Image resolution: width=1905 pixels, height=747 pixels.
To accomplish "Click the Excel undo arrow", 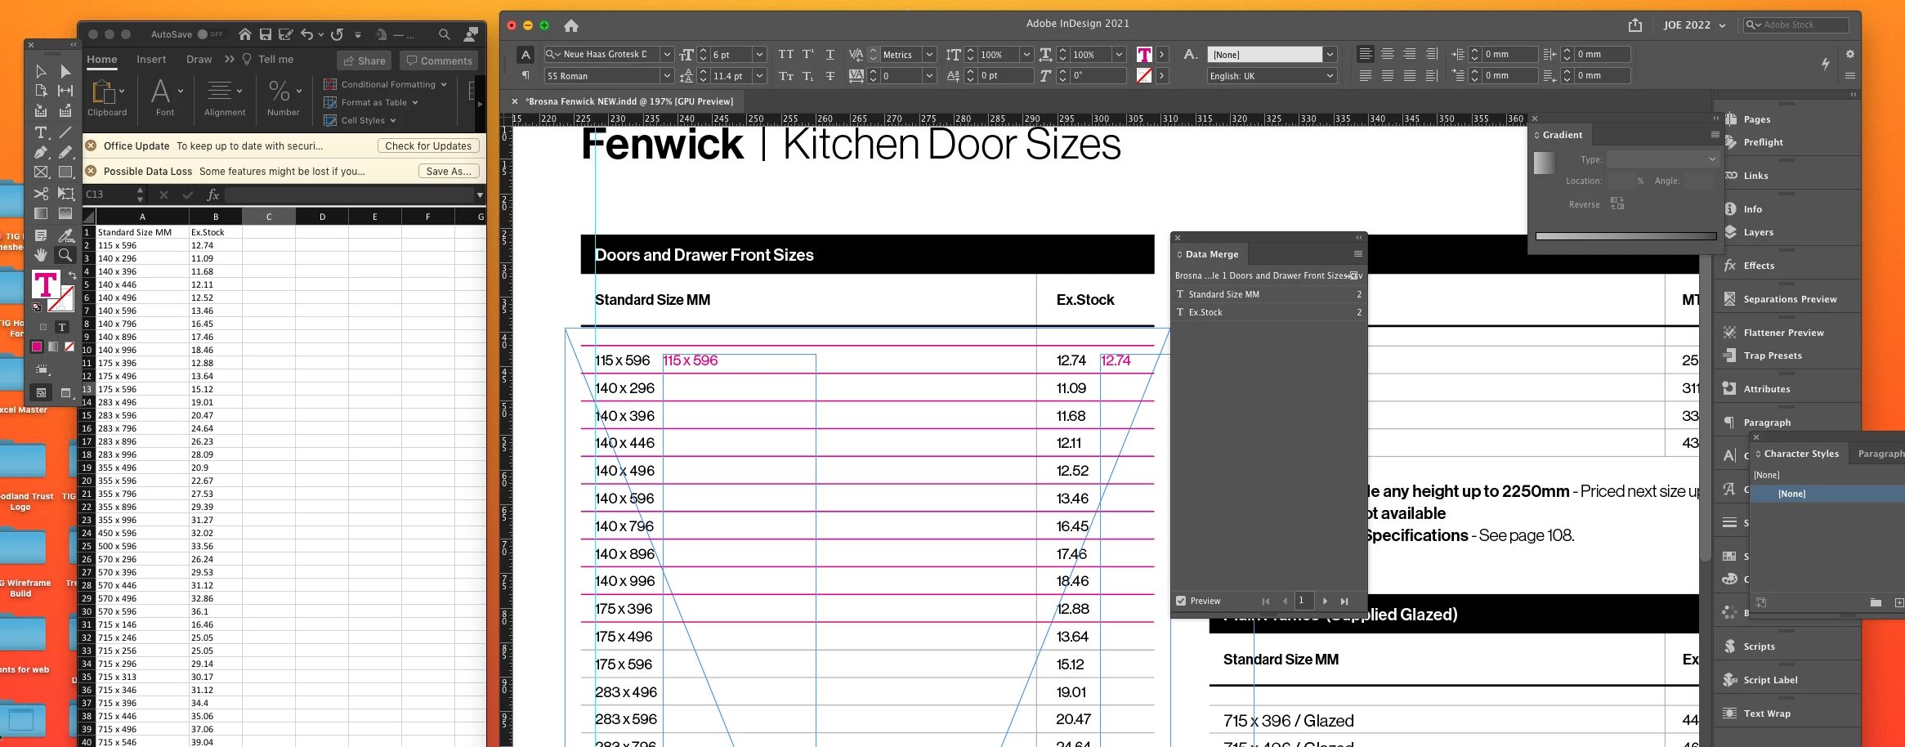I will pyautogui.click(x=307, y=34).
